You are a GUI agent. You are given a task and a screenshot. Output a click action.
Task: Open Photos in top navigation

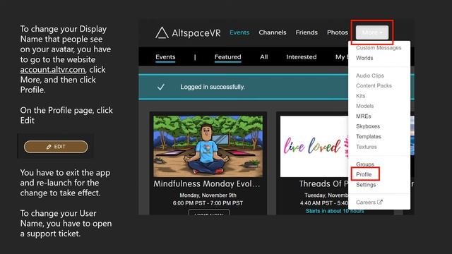coord(338,32)
